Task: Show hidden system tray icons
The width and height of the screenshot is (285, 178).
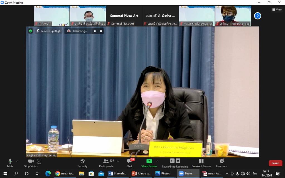Action: [227, 174]
